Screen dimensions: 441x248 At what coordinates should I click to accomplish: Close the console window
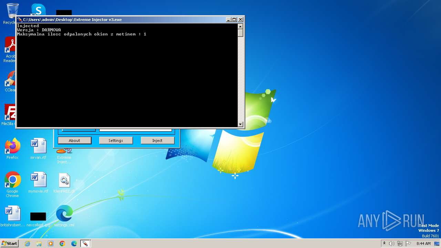tap(240, 20)
